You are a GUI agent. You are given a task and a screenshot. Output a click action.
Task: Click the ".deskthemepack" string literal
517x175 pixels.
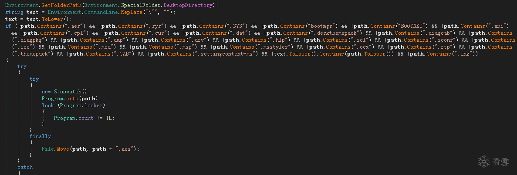pos(337,33)
